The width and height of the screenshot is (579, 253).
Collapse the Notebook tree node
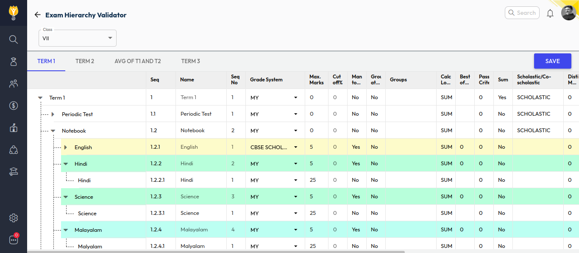coord(53,131)
